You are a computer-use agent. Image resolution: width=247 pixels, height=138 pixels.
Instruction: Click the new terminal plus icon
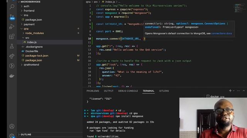point(230,90)
